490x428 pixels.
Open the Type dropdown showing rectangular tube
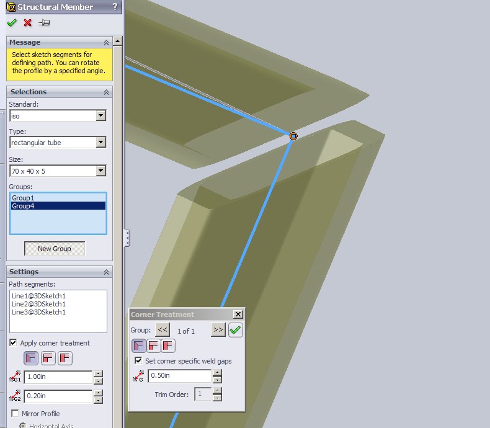pos(100,143)
